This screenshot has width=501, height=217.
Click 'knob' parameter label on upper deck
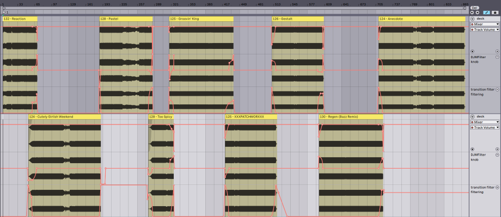click(474, 62)
